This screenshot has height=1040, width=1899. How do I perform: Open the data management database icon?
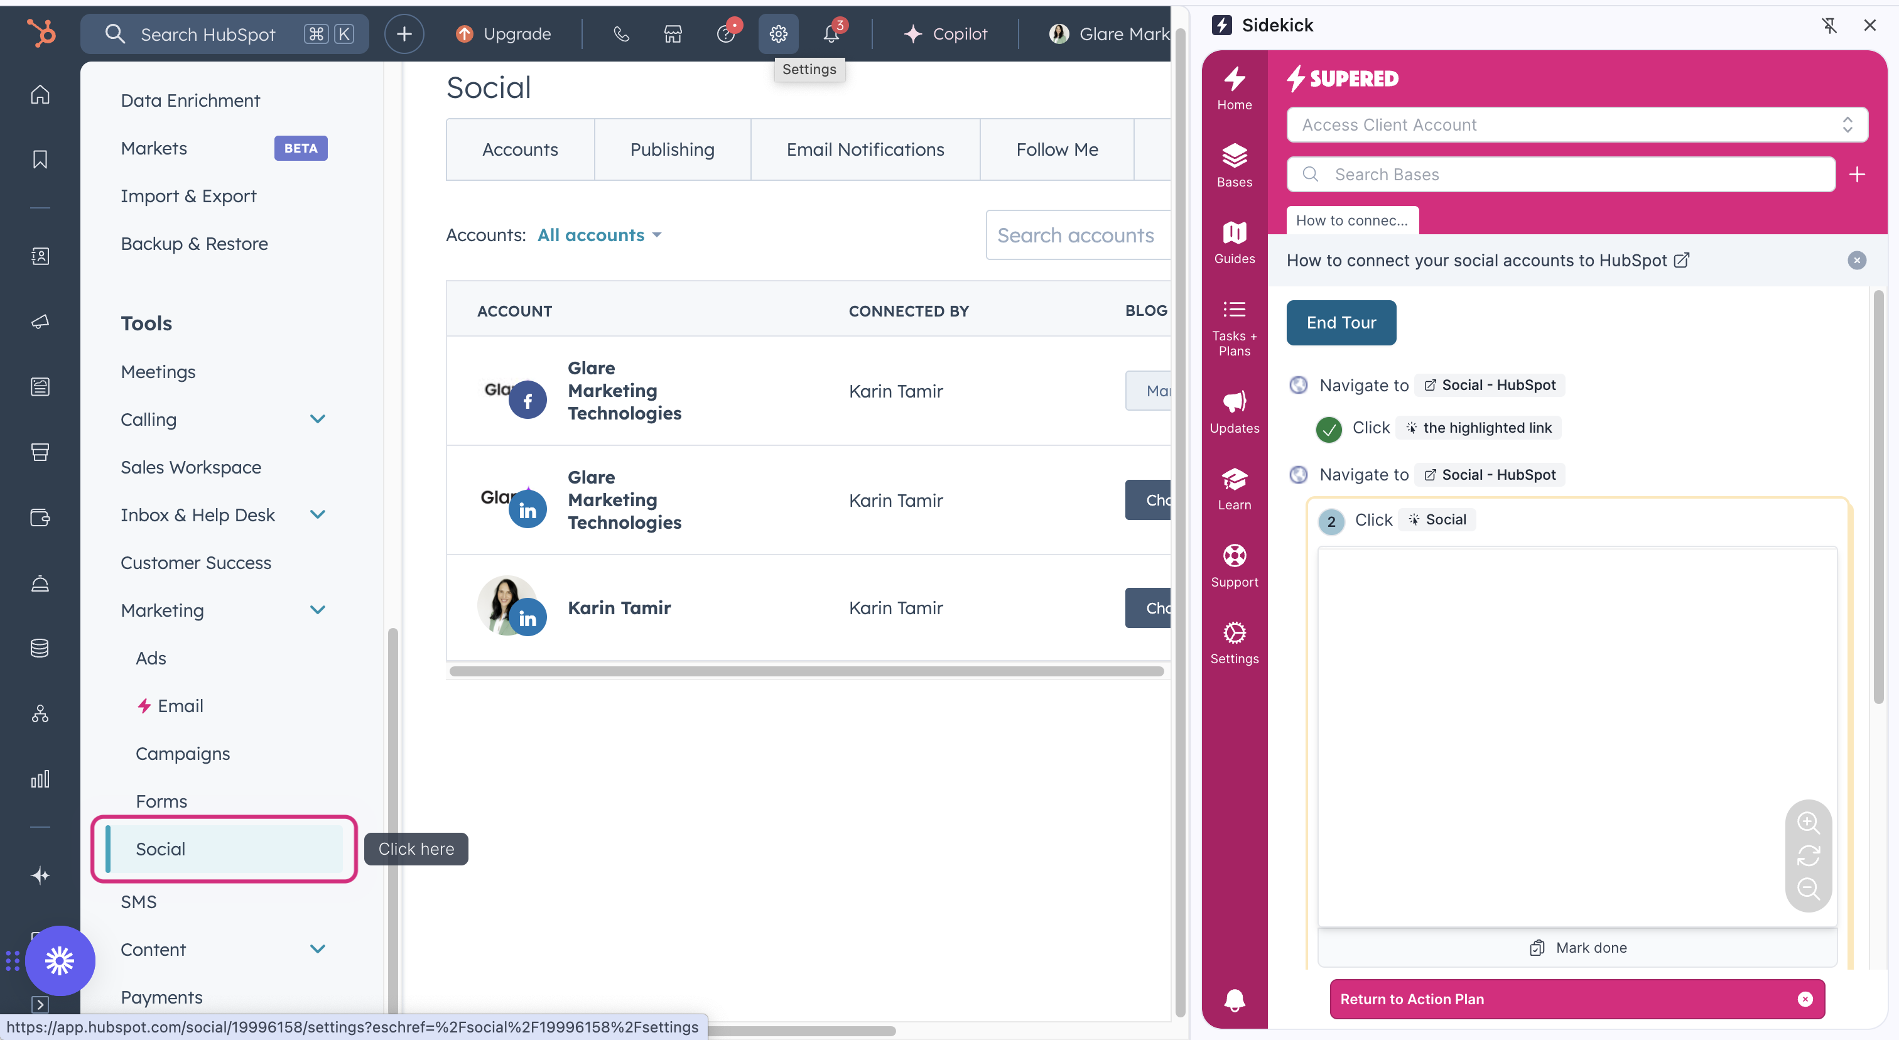[40, 648]
